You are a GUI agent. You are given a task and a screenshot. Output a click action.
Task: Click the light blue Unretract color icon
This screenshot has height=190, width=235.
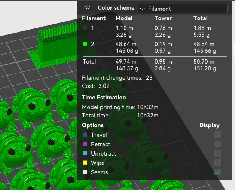coord(85,153)
